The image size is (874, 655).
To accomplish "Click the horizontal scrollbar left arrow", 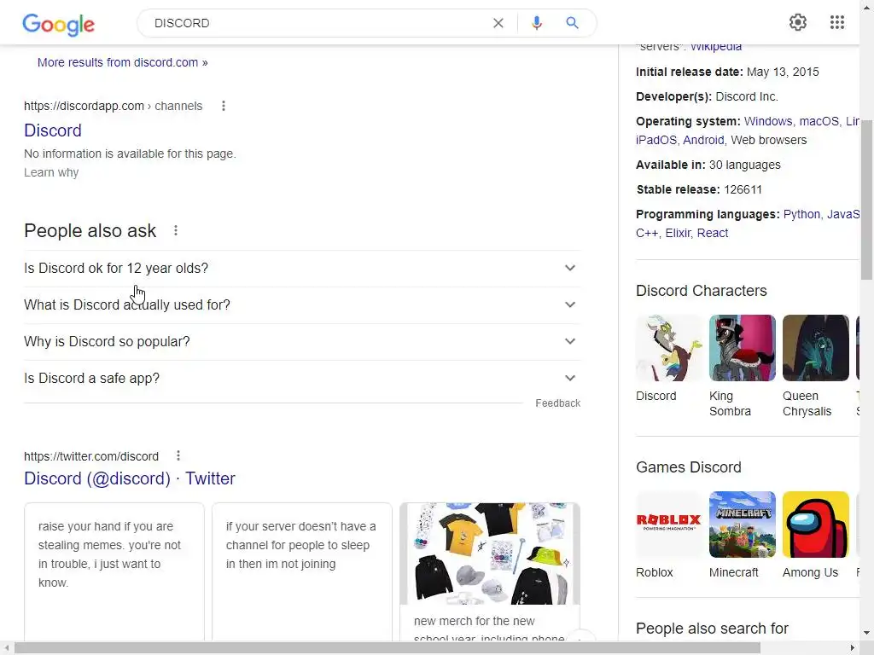I will (7, 648).
